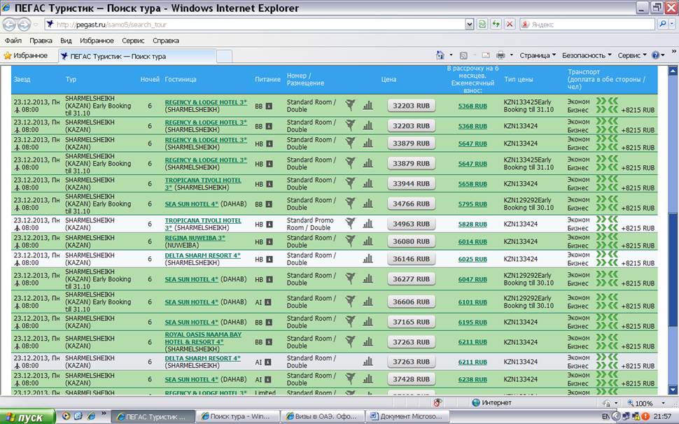Screen dimensions: 679x424
Task: Click the 37428 RUB price button
Action: 411,379
